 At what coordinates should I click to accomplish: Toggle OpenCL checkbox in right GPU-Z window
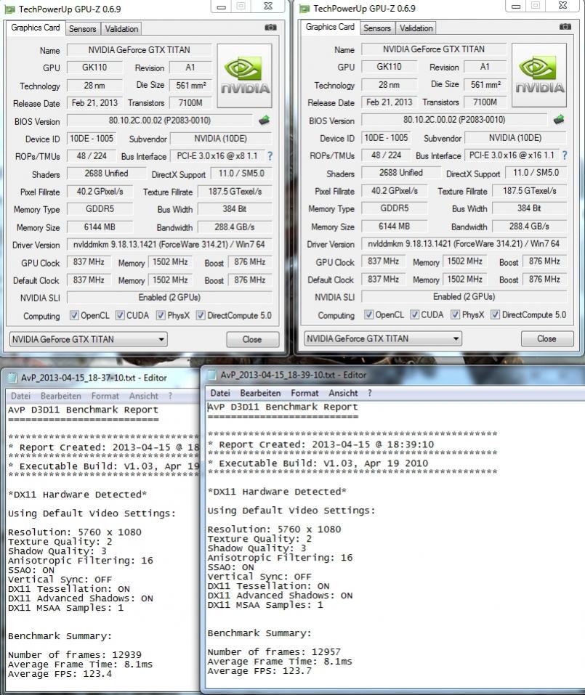(368, 314)
